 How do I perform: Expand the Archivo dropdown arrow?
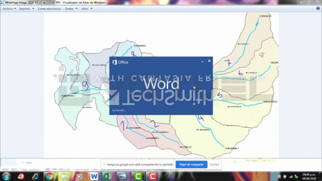[15, 9]
